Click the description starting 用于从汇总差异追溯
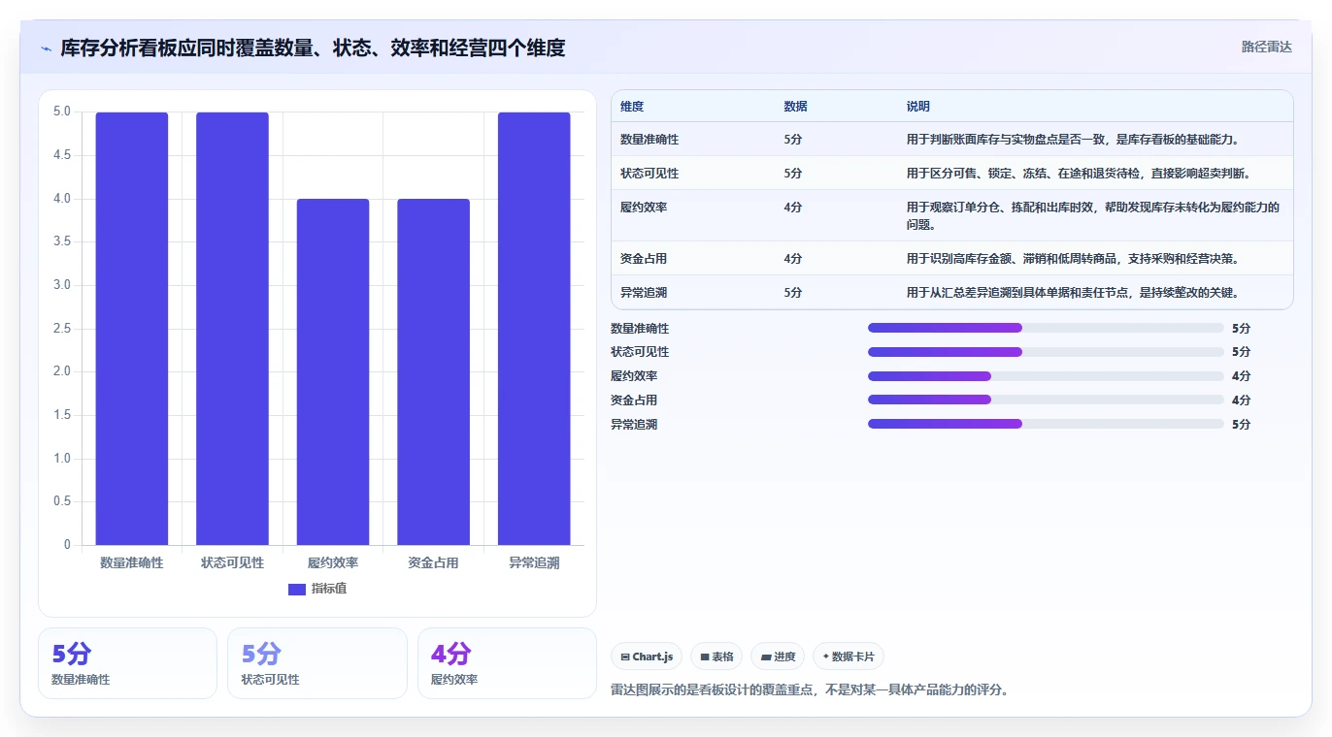Image resolution: width=1332 pixels, height=737 pixels. pos(1073,293)
